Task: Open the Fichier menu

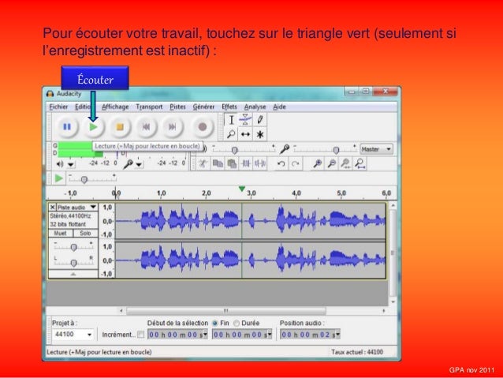Action: click(58, 107)
